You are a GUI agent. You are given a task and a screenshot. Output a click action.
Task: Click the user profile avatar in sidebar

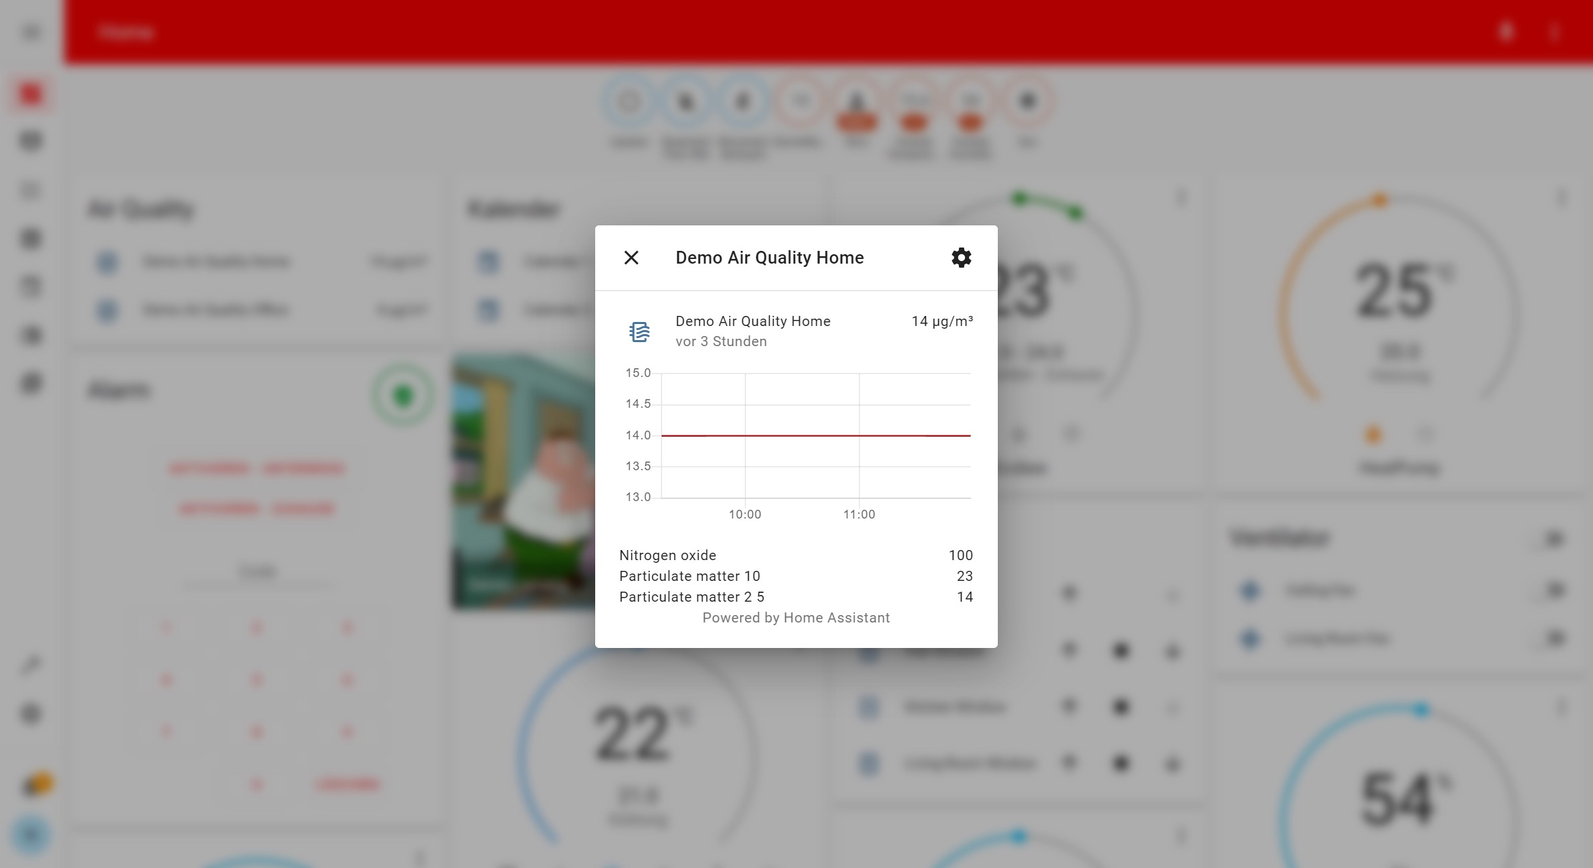pos(31,835)
